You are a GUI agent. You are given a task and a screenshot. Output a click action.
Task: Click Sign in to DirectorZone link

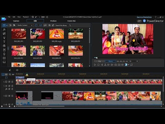point(144,17)
